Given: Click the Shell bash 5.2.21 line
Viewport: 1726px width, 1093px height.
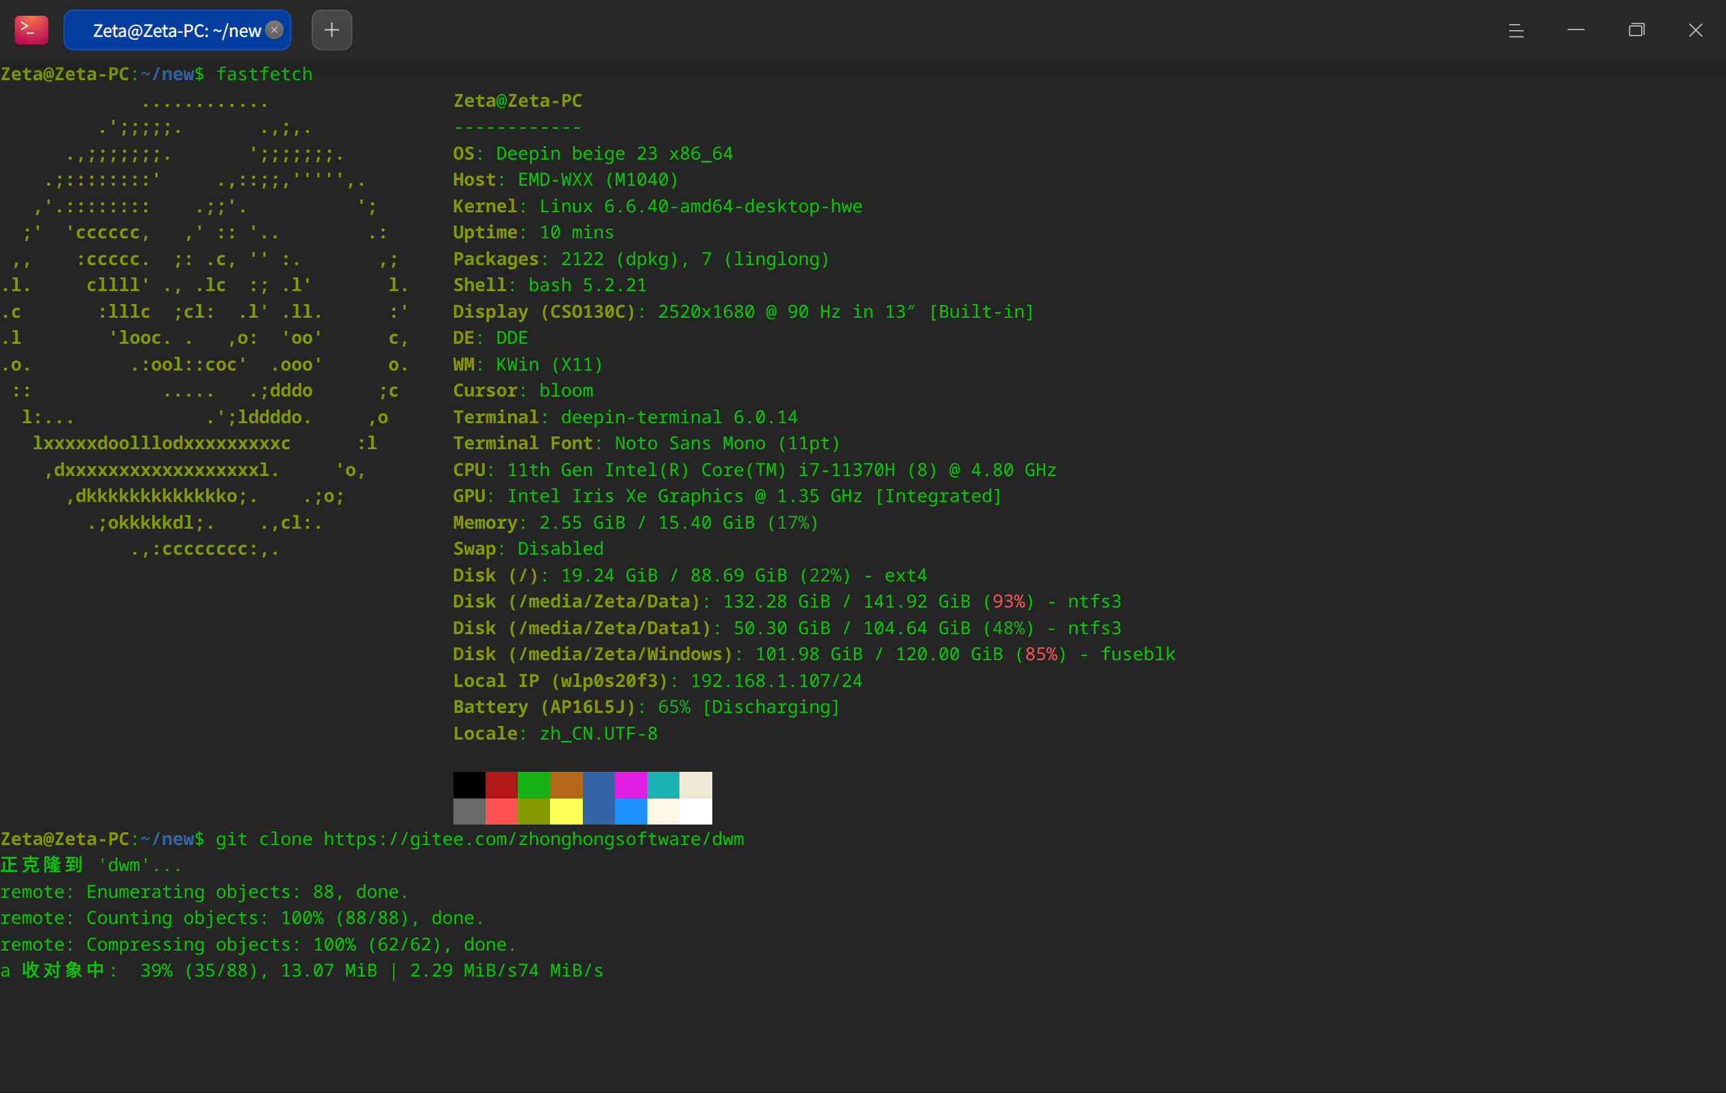Looking at the screenshot, I should pos(550,286).
